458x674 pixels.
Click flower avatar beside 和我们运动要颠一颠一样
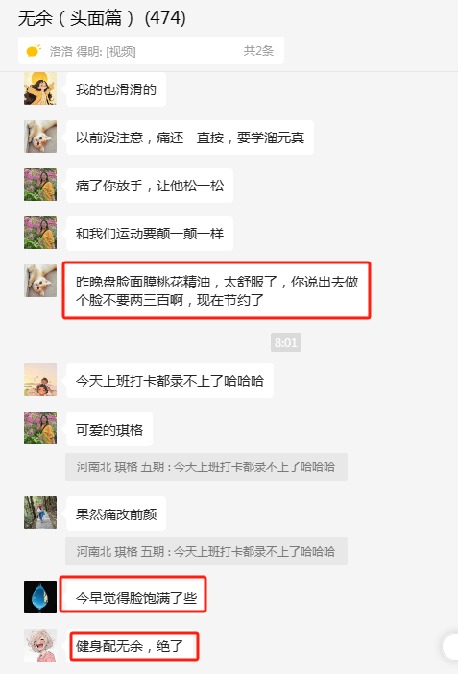tap(40, 233)
